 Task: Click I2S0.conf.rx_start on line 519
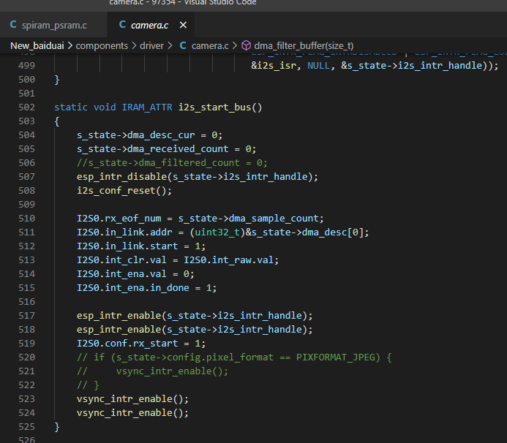[x=127, y=344]
